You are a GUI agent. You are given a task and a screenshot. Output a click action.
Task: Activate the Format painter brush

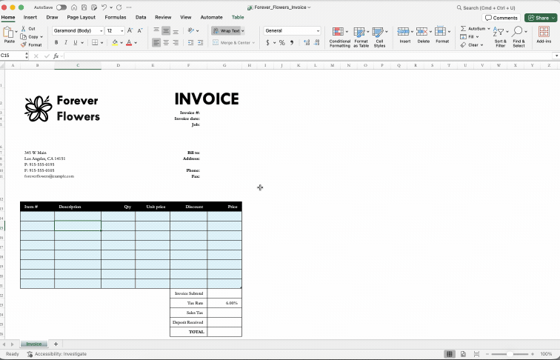[x=24, y=45]
